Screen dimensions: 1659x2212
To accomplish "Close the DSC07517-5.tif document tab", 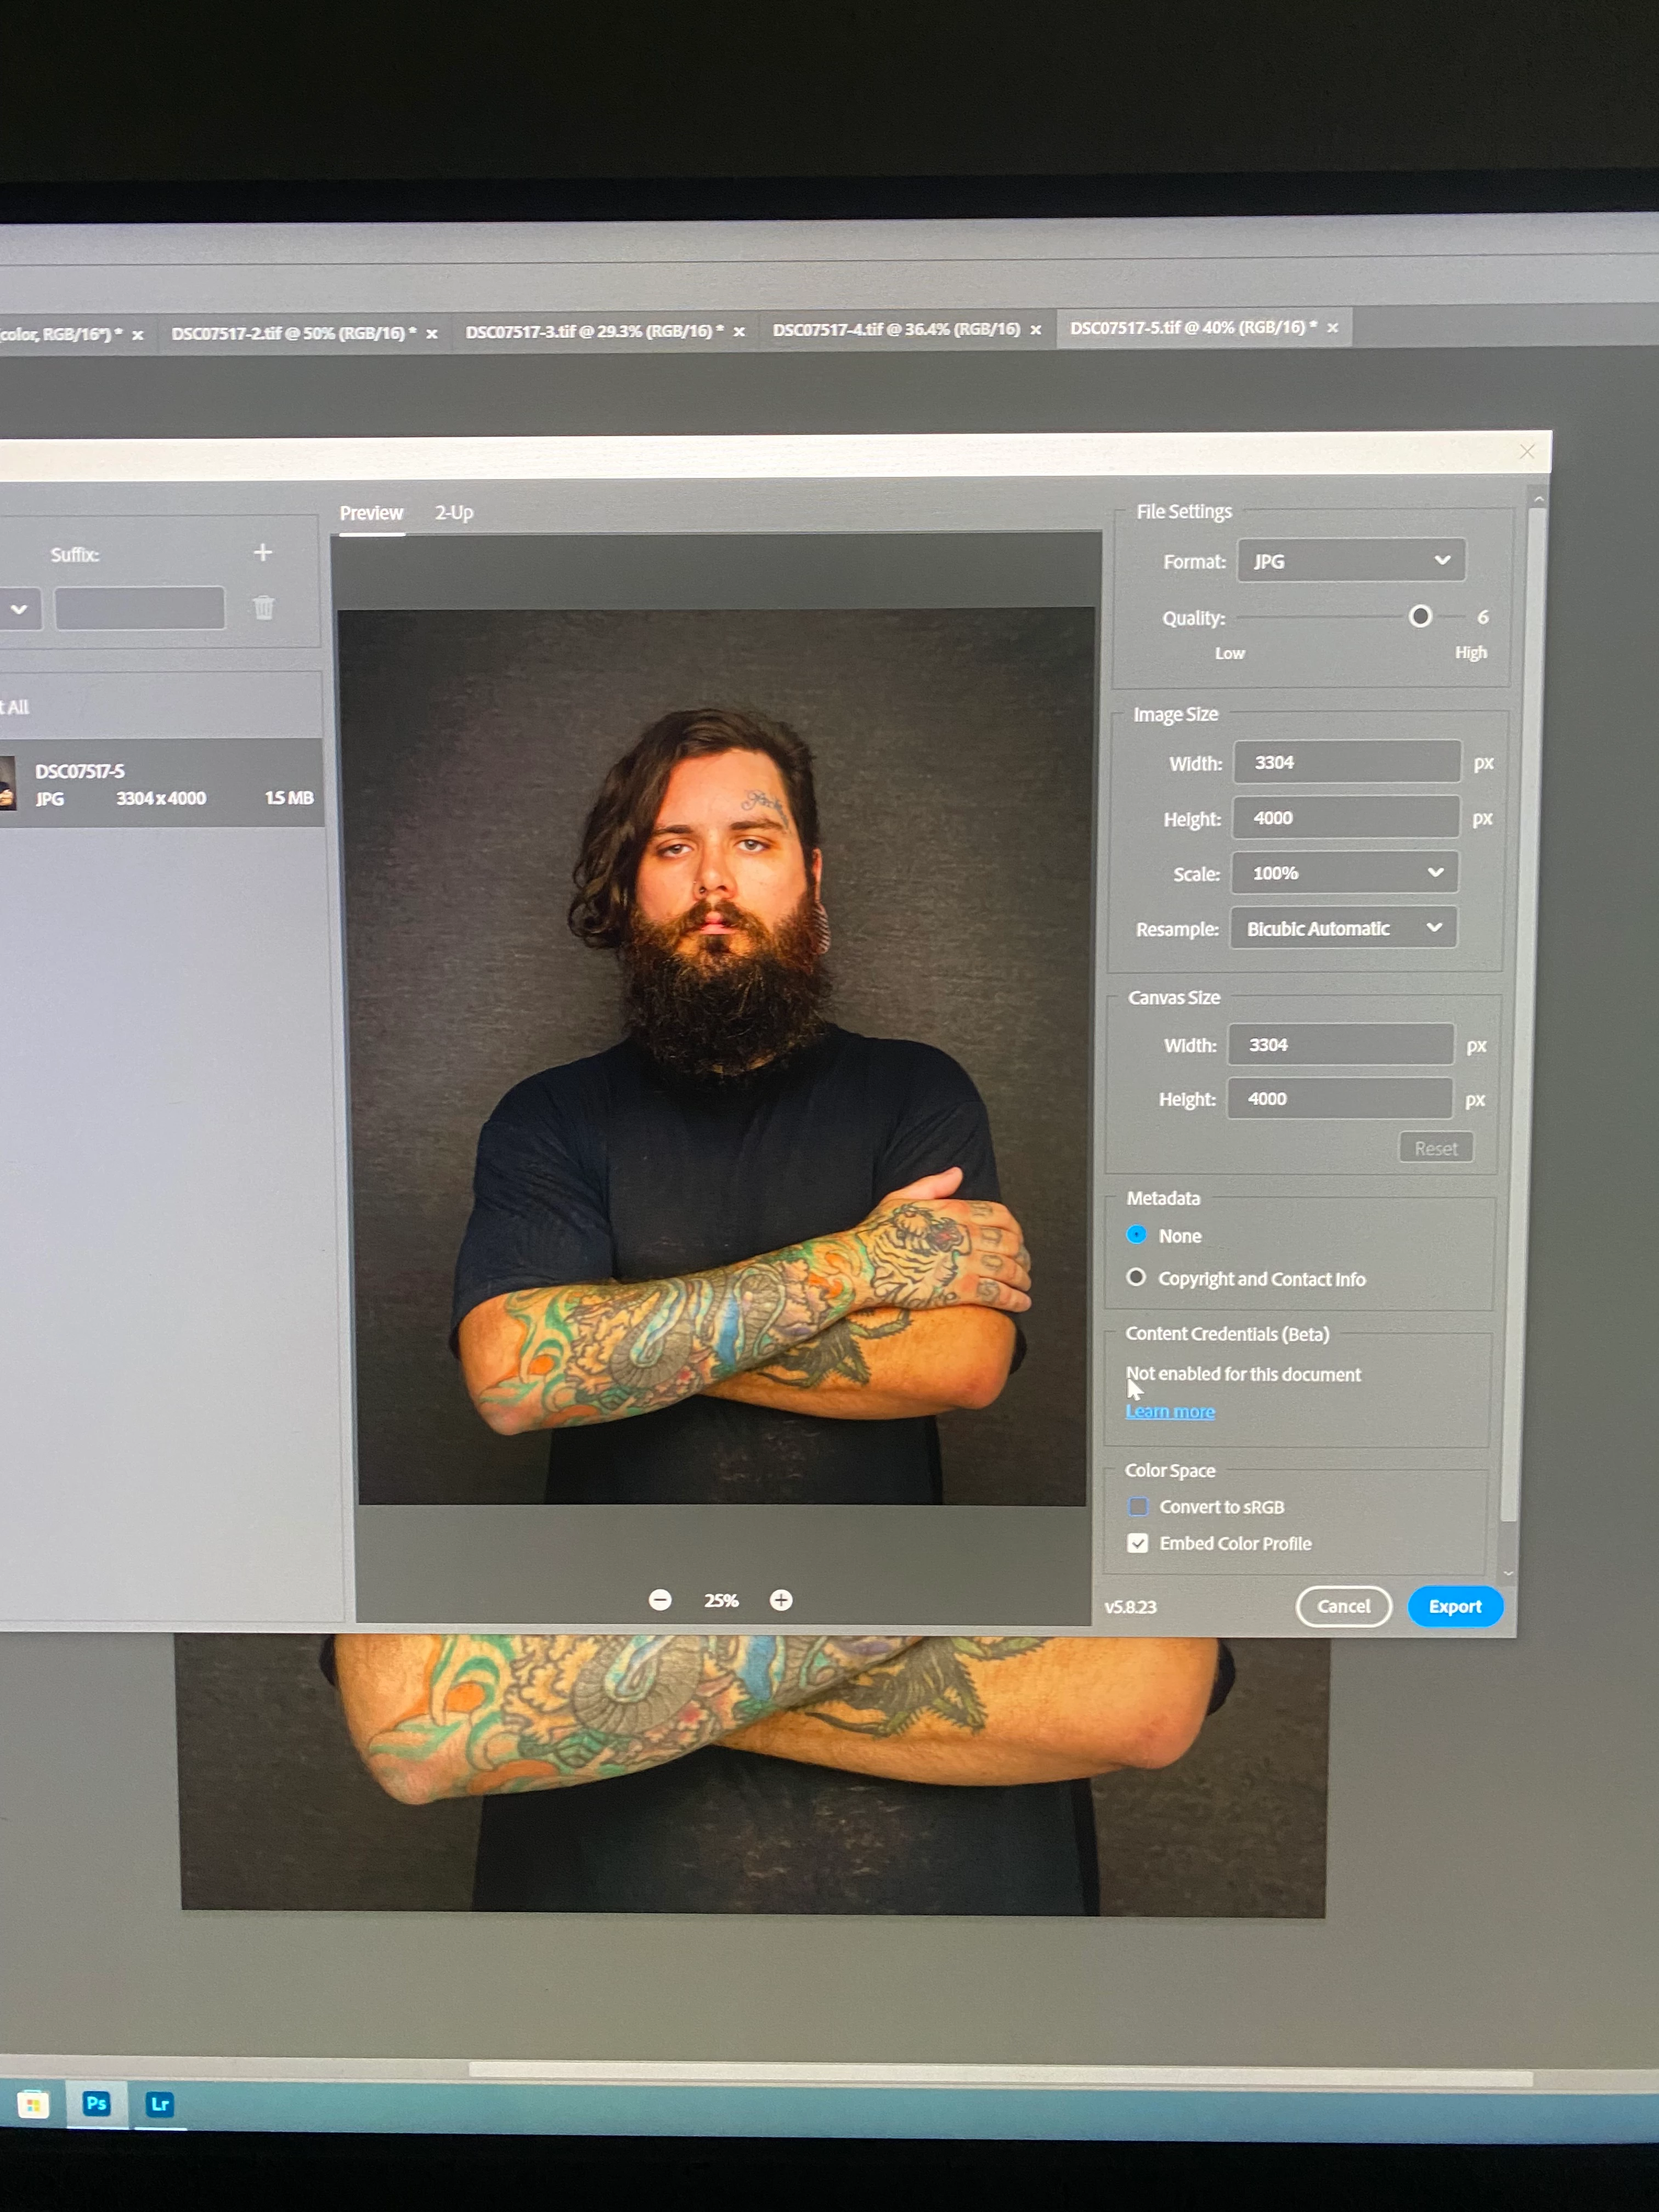I will point(1333,328).
